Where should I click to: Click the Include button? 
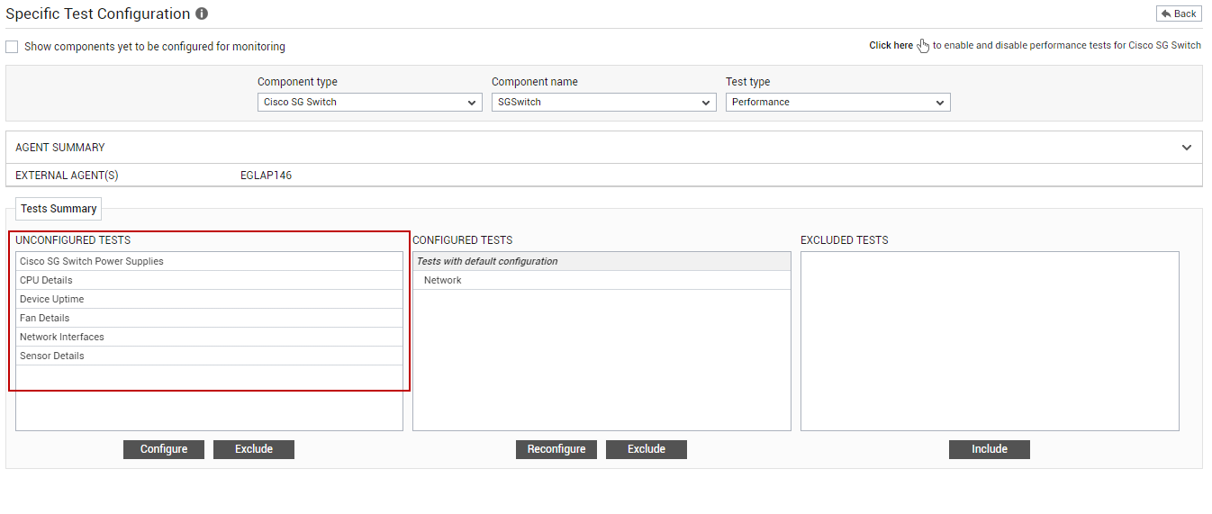pos(990,449)
